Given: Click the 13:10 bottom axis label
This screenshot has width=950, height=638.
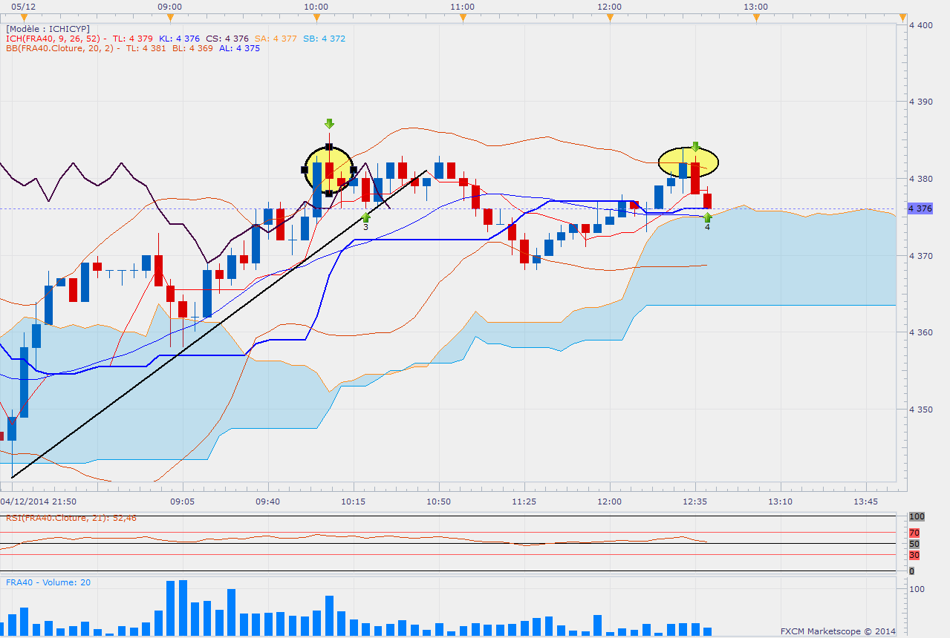Looking at the screenshot, I should [781, 501].
